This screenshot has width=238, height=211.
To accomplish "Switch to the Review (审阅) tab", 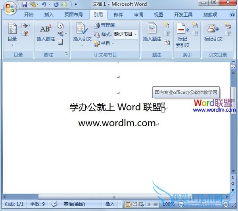I will 138,15.
